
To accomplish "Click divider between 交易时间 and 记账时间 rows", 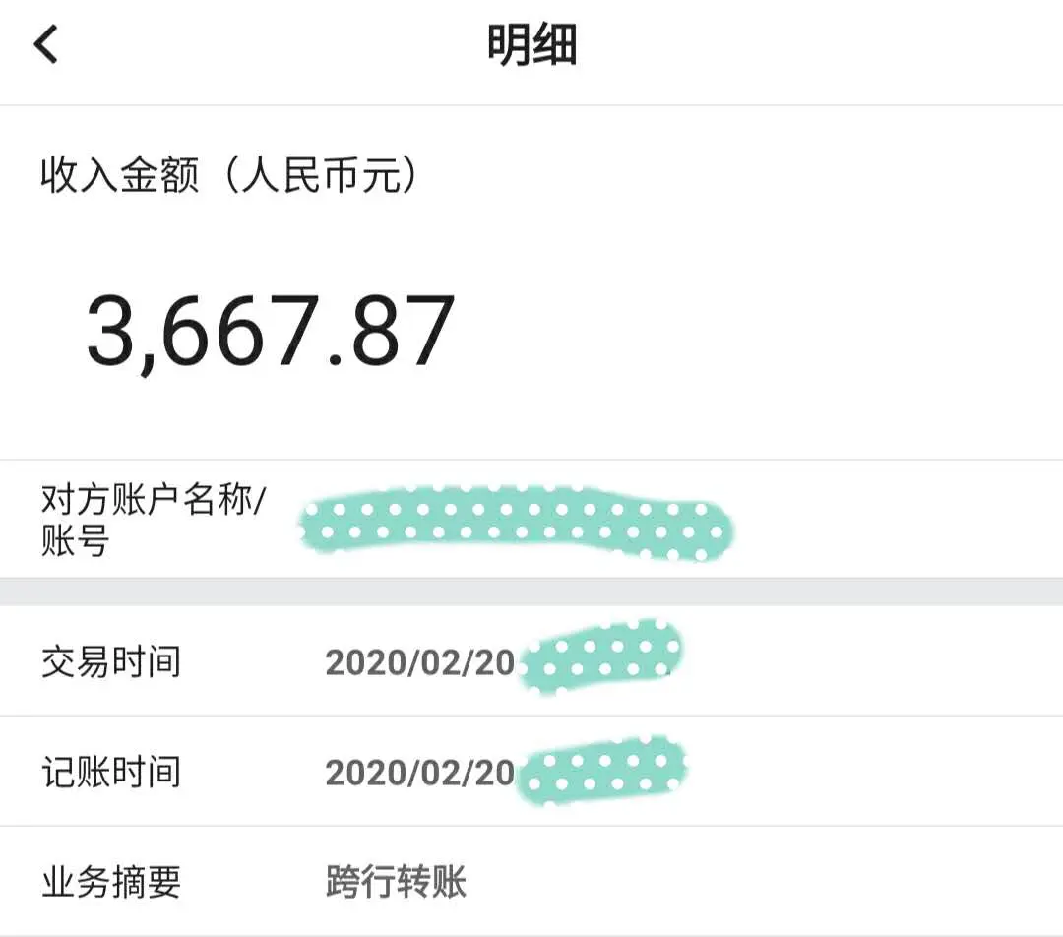I will click(531, 716).
